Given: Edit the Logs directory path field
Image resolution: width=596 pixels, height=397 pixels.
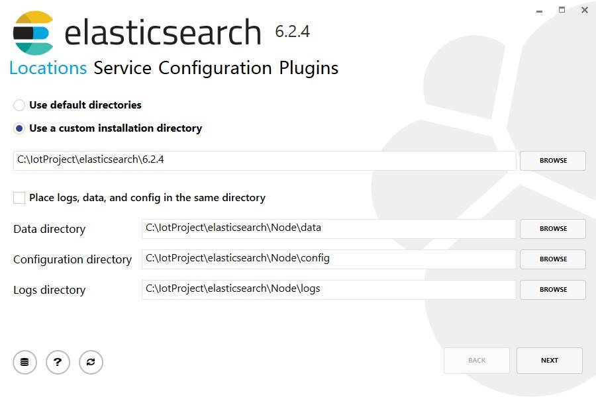Looking at the screenshot, I should [328, 290].
